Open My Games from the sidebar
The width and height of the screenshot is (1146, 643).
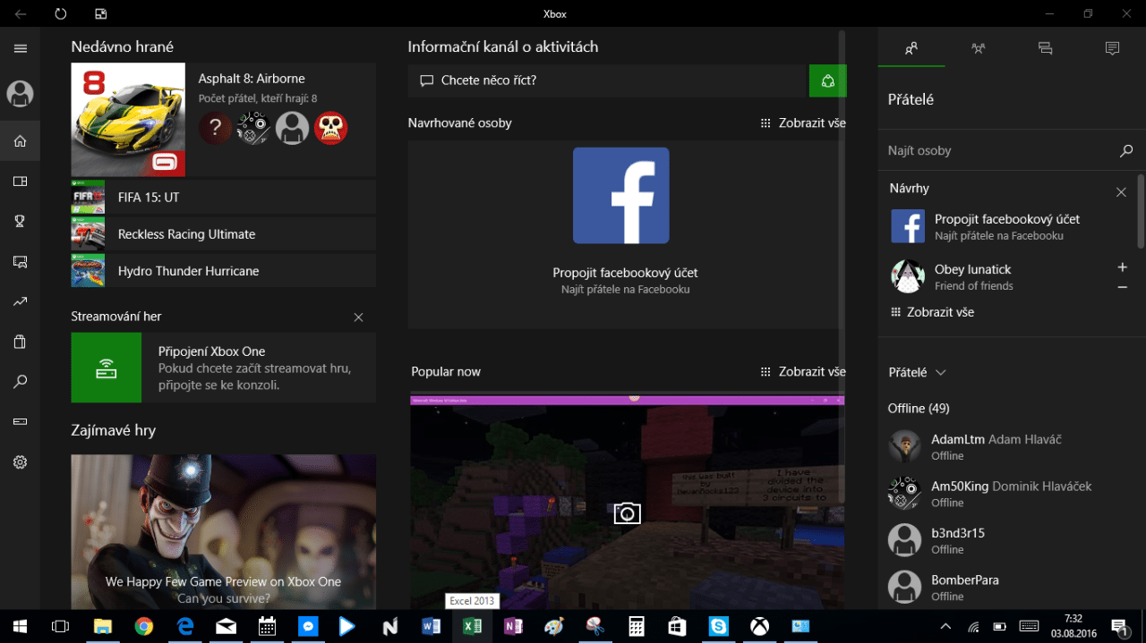(21, 182)
